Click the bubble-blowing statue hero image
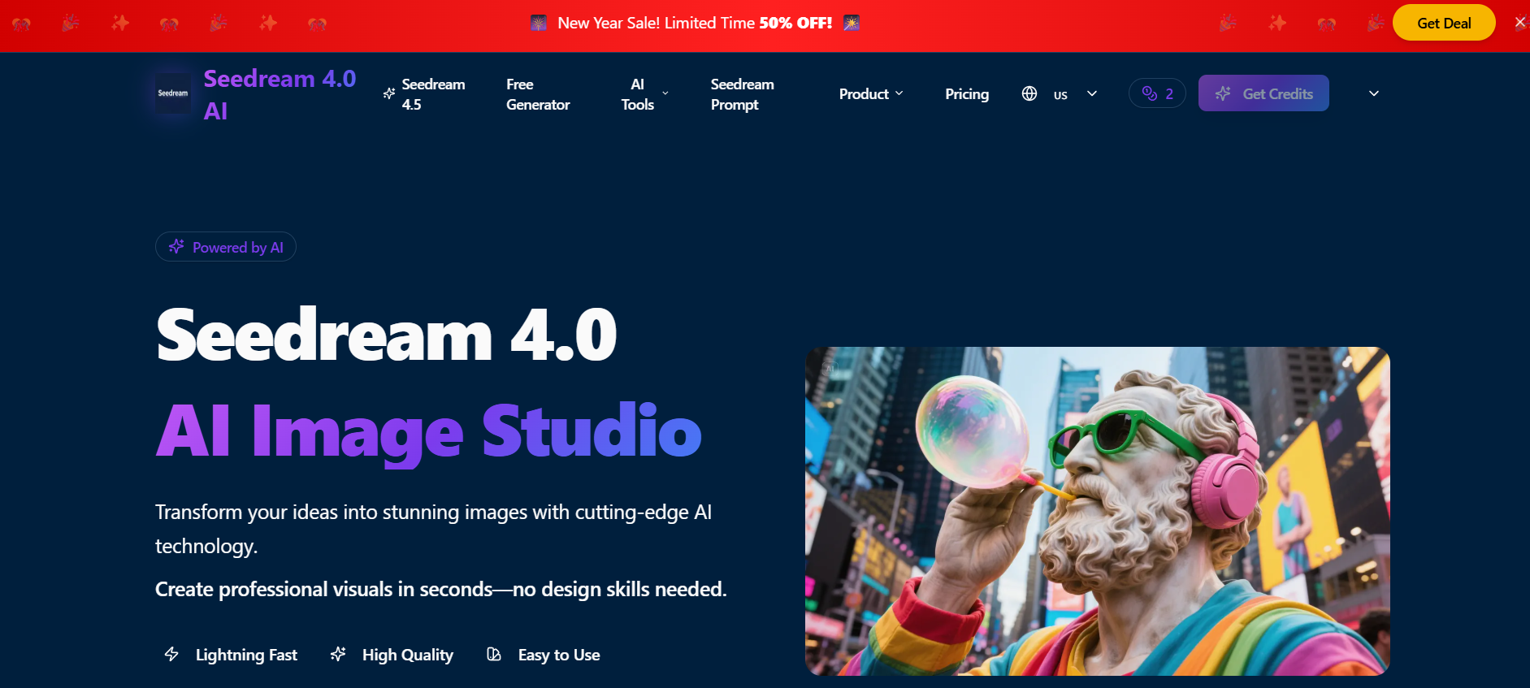Screen dimensions: 1530x688 tap(1097, 511)
